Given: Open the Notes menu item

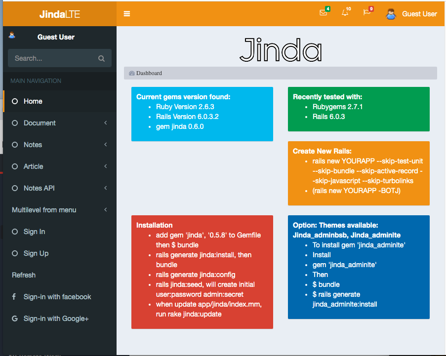Looking at the screenshot, I should pos(60,145).
